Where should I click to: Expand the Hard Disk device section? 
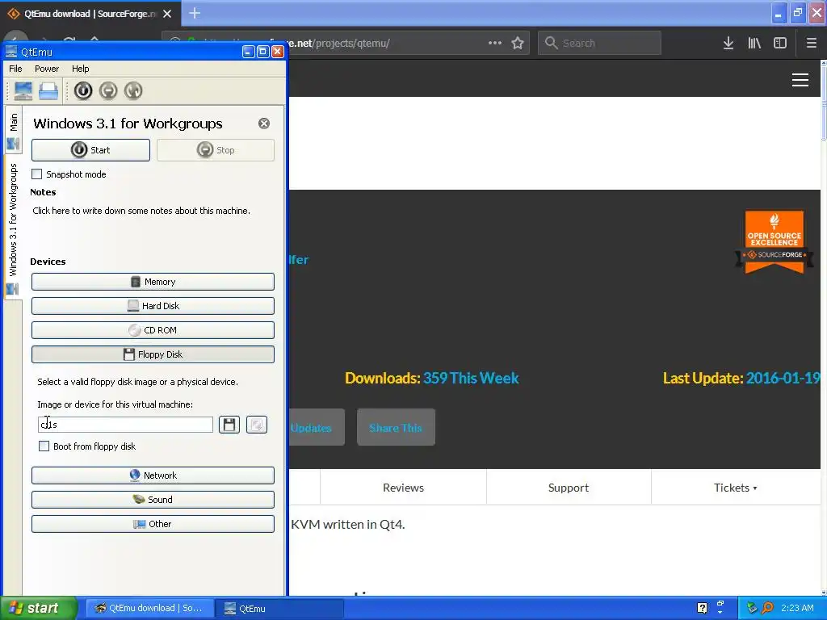[153, 306]
